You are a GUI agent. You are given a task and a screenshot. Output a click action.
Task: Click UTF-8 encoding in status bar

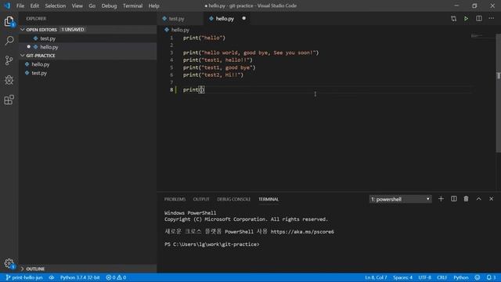[x=424, y=277]
